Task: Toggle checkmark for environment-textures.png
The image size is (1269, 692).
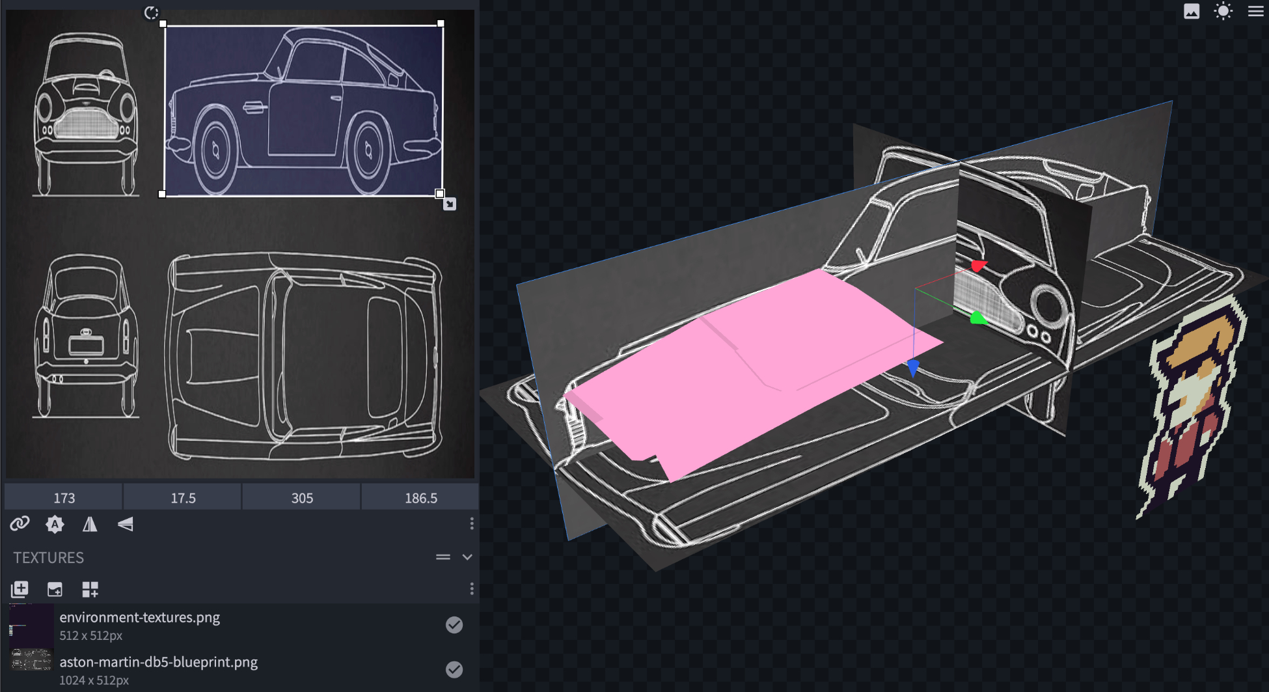Action: click(x=454, y=625)
